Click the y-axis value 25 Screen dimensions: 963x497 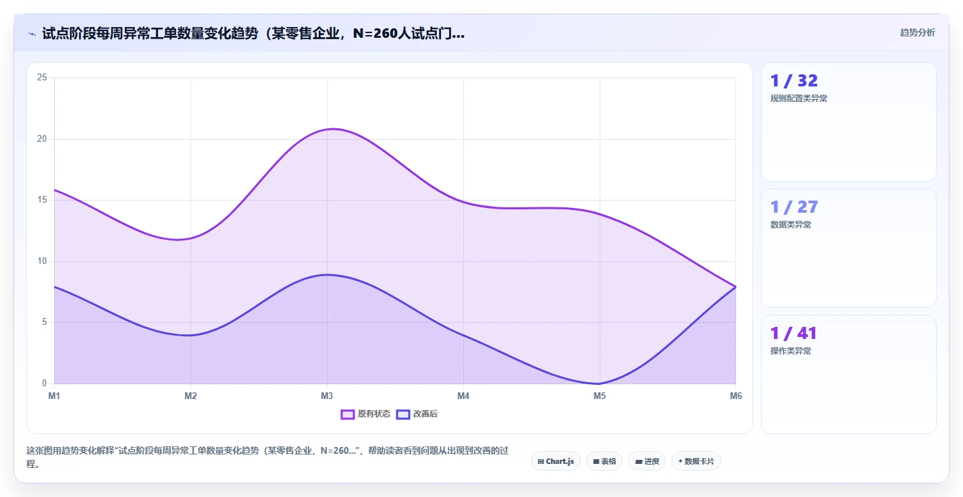42,78
